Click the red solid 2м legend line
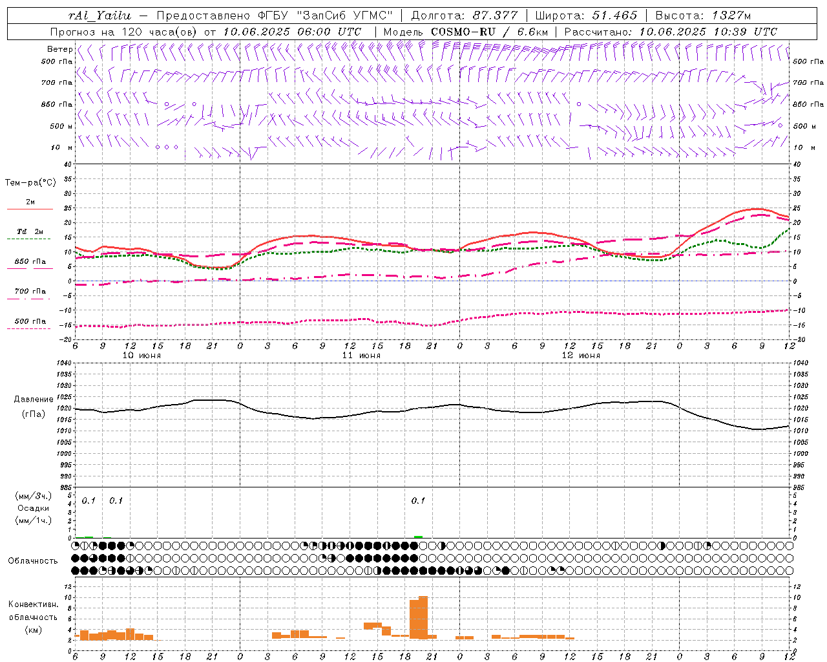This screenshot has height=662, width=827. [30, 209]
